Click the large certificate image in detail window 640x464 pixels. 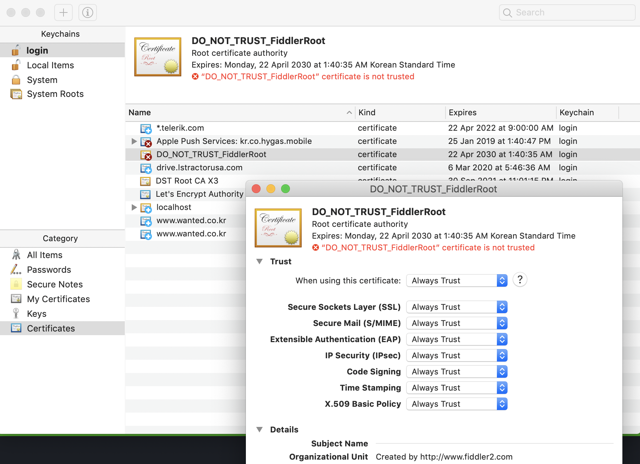[278, 228]
